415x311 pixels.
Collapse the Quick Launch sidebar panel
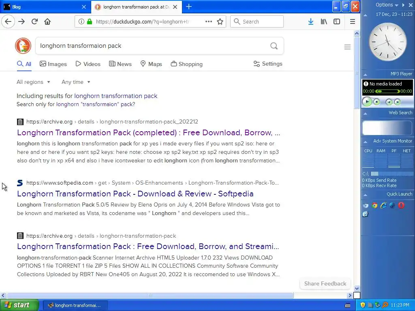tap(365, 195)
